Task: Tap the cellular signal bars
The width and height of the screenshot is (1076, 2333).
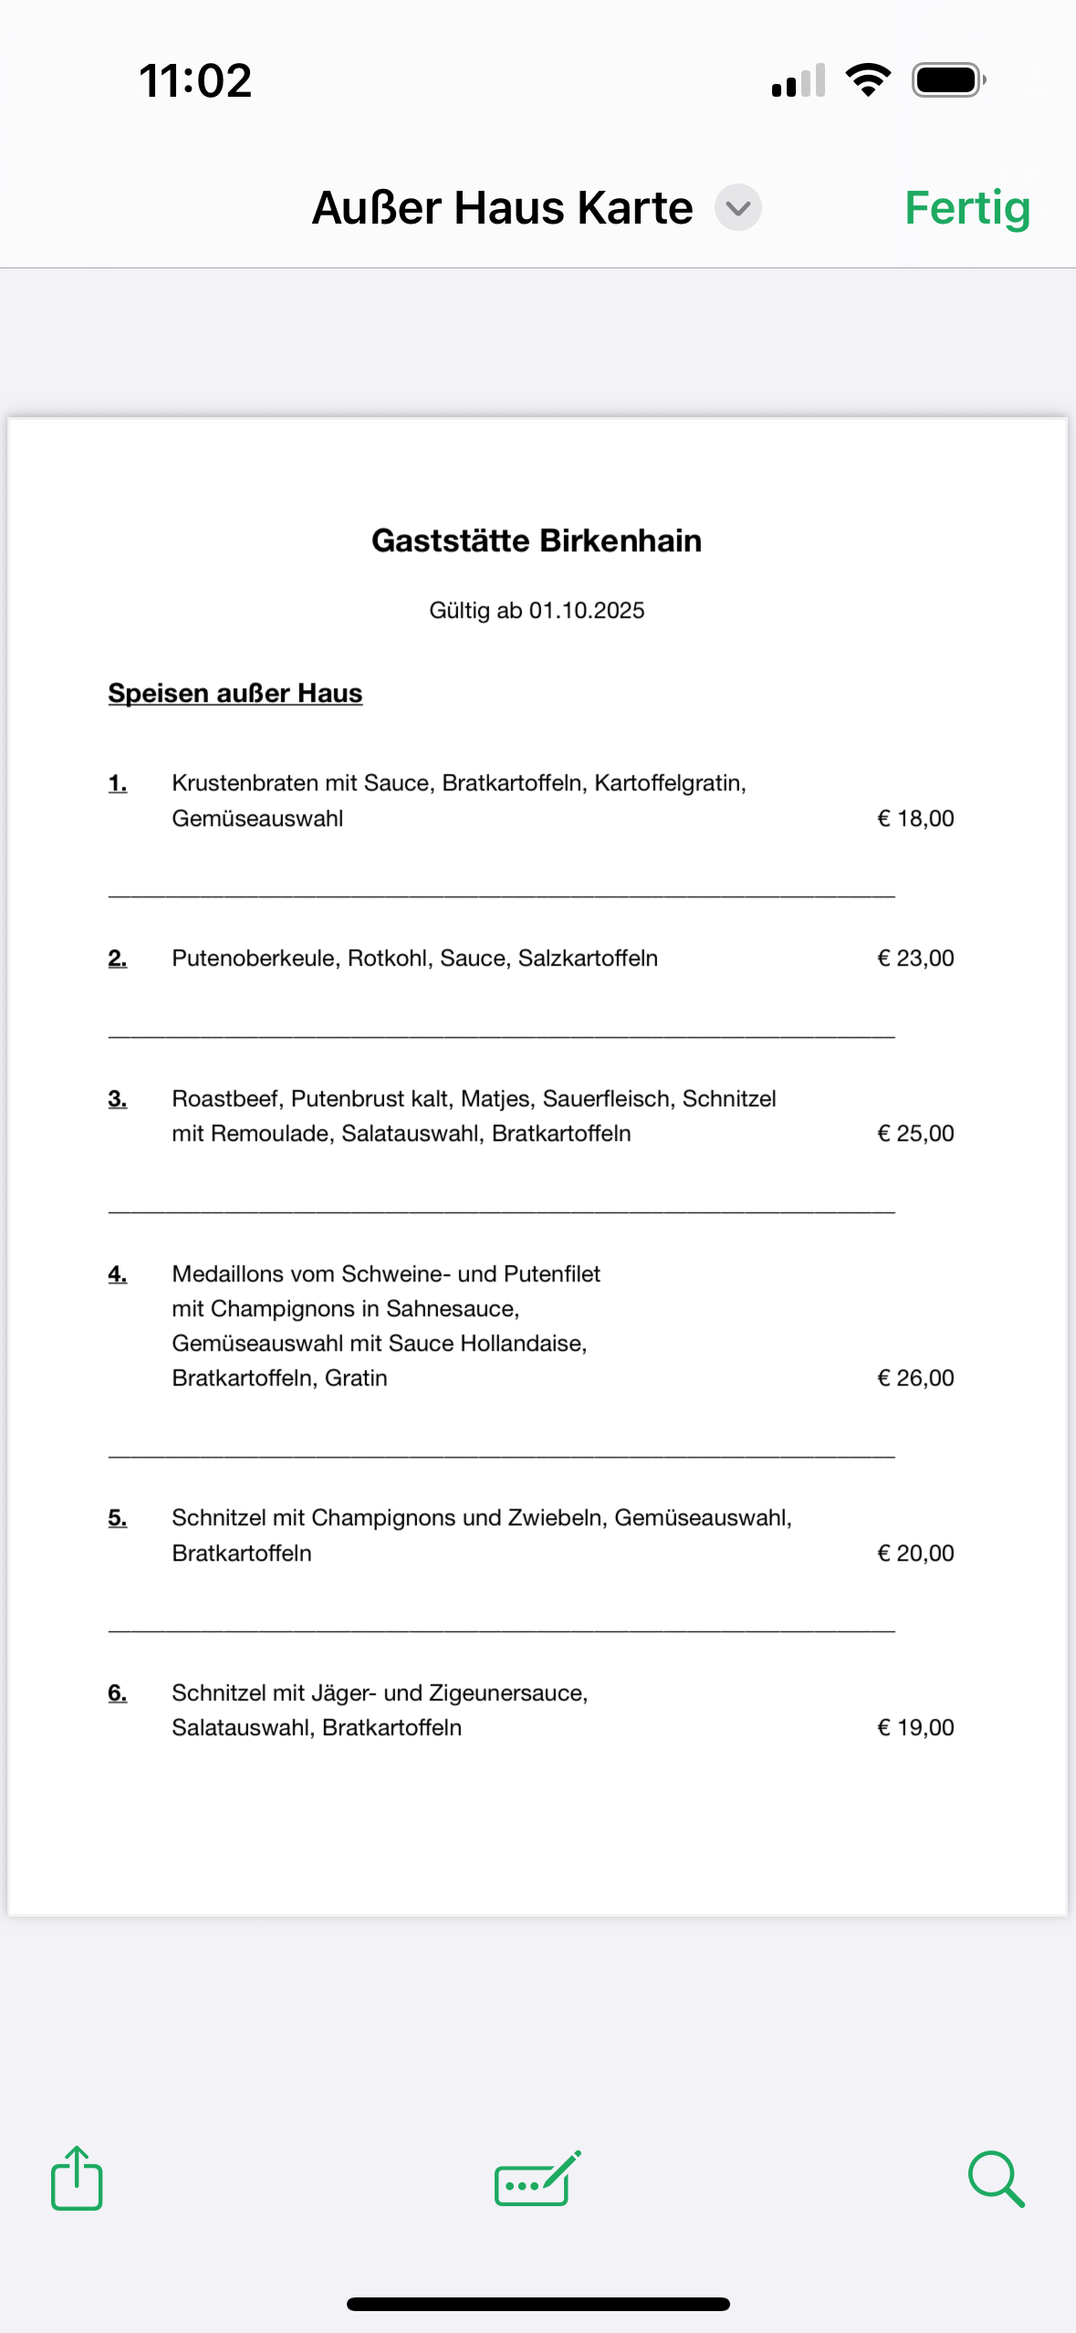Action: click(x=799, y=80)
